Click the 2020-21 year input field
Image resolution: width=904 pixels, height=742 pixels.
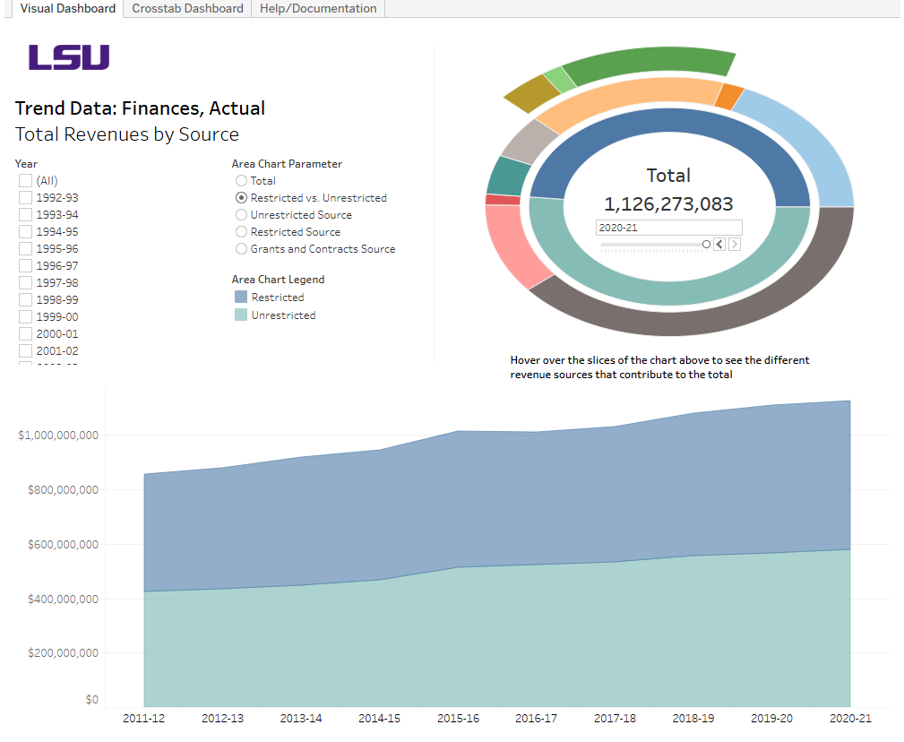(x=667, y=227)
